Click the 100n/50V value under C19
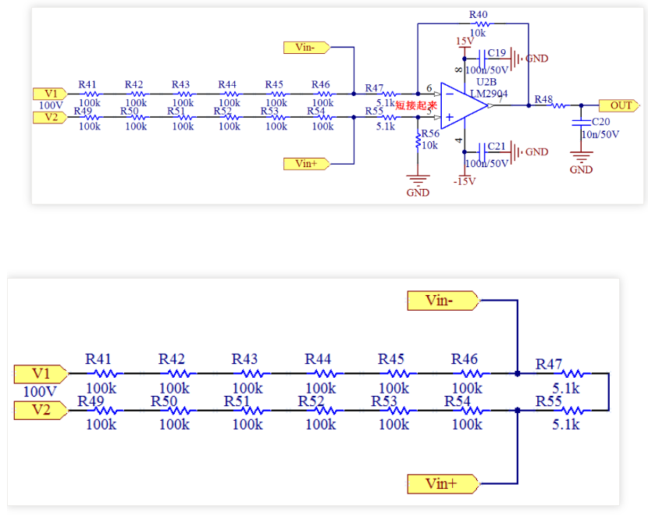This screenshot has height=520, width=648. (487, 70)
